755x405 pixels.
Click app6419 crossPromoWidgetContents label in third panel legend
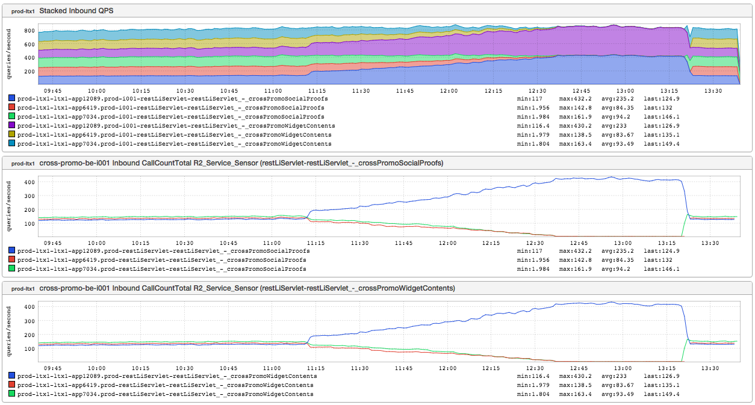[165, 385]
